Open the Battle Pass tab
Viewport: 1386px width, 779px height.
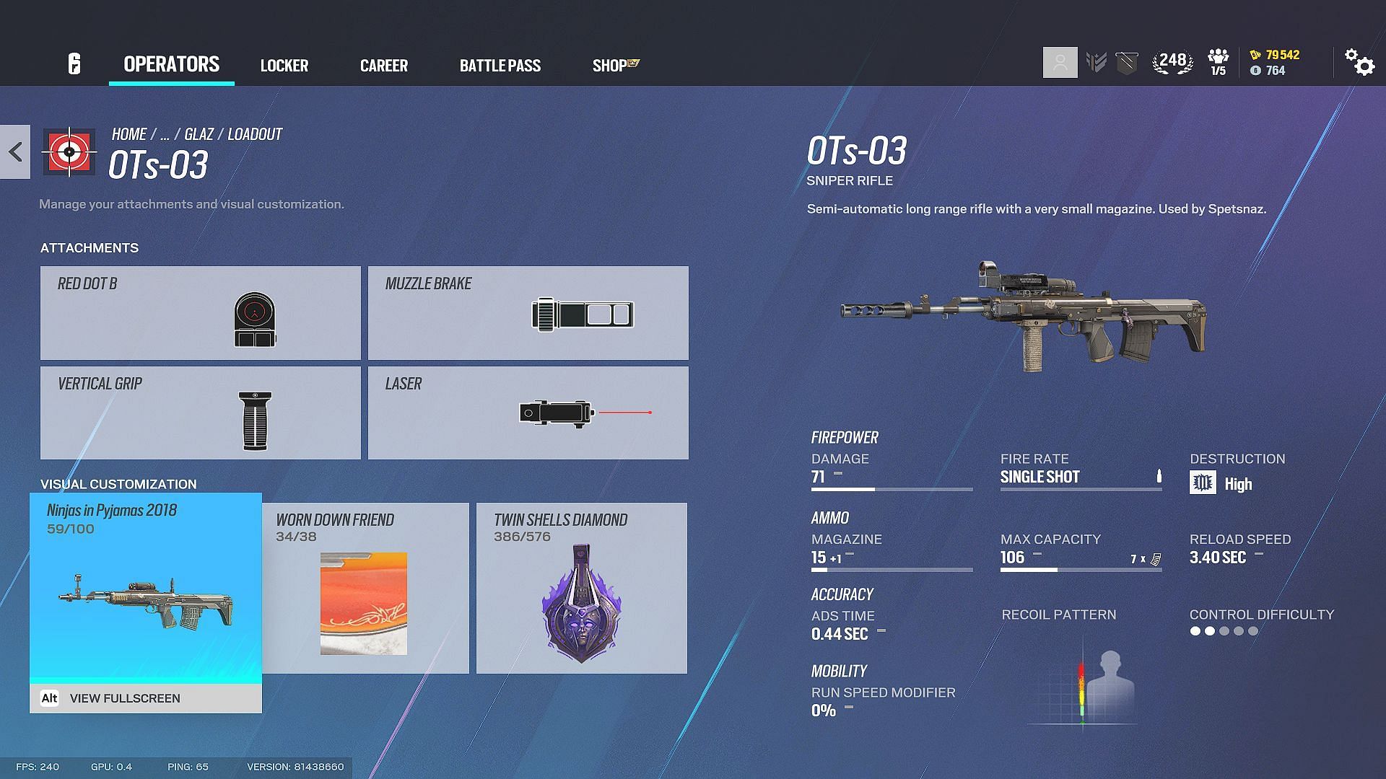(500, 65)
